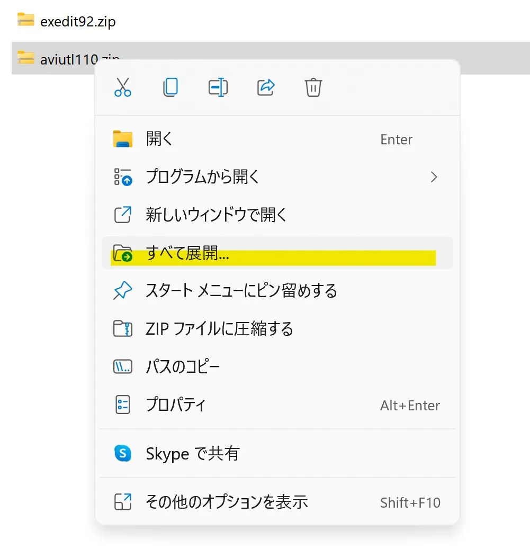Viewport: 530px width, 560px height.
Task: Click the open-in-new-window icon
Action: point(123,215)
